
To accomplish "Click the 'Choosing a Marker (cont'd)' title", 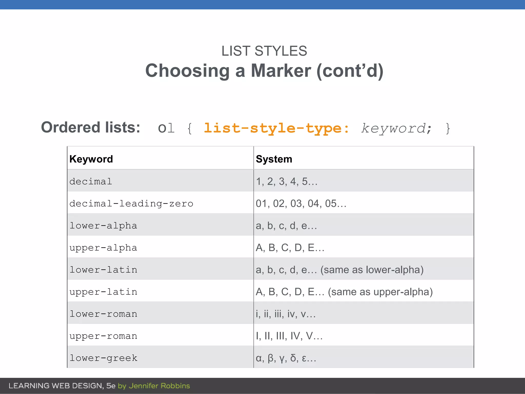I will tap(264, 71).
